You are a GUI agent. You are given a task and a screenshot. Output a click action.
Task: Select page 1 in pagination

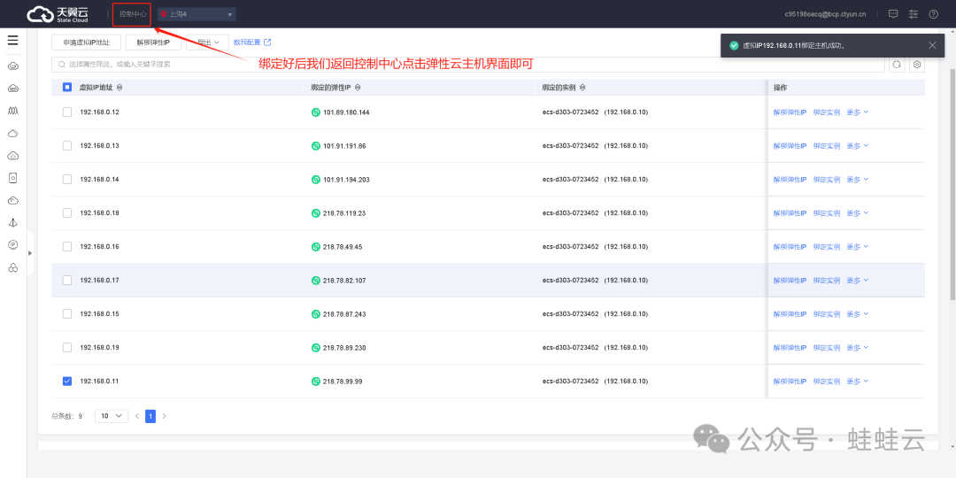point(150,416)
